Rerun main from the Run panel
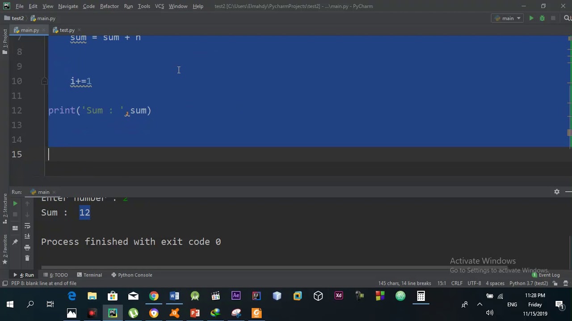Viewport: 572px width, 321px height. [15, 204]
